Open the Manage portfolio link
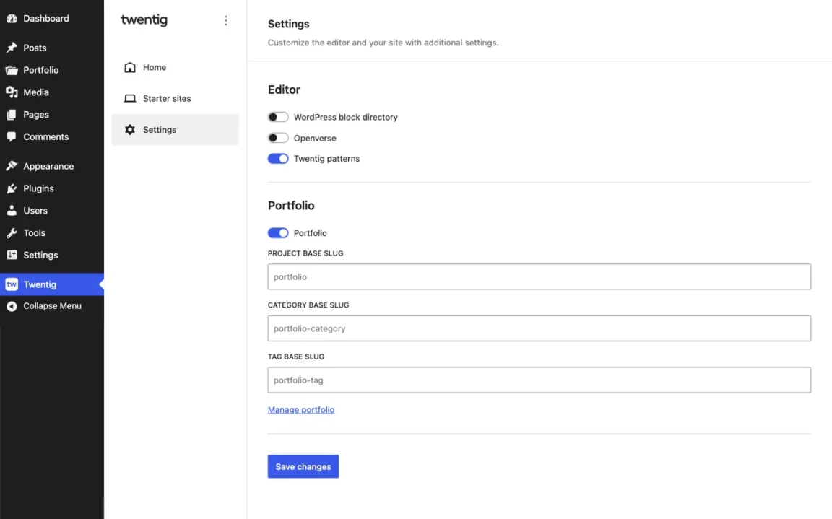 [300, 409]
